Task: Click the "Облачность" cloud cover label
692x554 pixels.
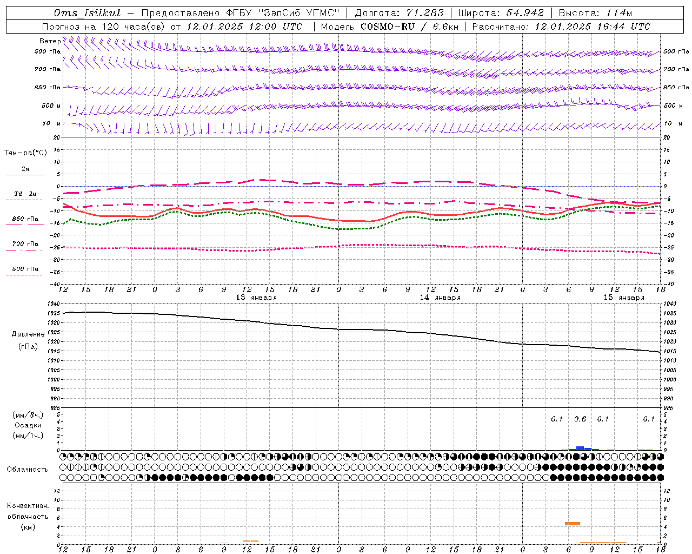Action: [28, 469]
